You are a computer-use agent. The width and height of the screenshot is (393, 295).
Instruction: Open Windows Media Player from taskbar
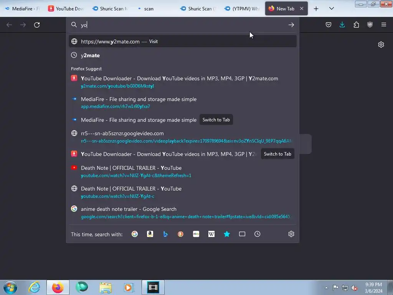pyautogui.click(x=129, y=287)
